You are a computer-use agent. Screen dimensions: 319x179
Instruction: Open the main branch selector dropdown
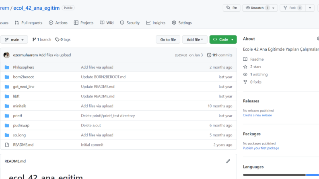click(x=14, y=40)
